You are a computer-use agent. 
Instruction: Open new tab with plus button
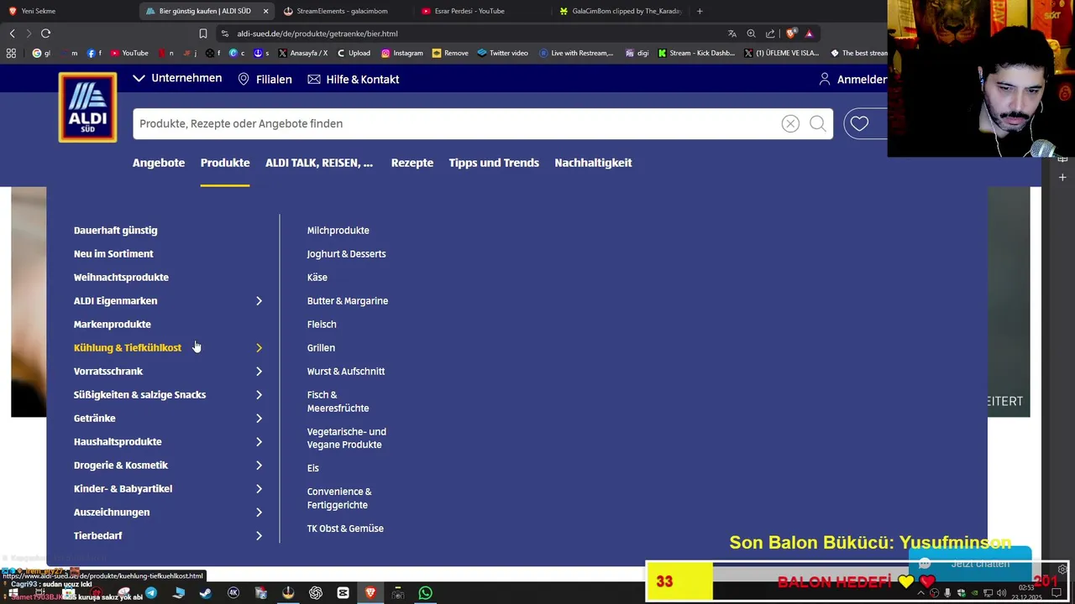tap(700, 11)
